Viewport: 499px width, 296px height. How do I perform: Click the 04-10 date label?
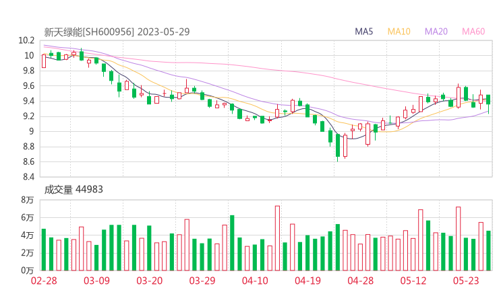[255, 281]
